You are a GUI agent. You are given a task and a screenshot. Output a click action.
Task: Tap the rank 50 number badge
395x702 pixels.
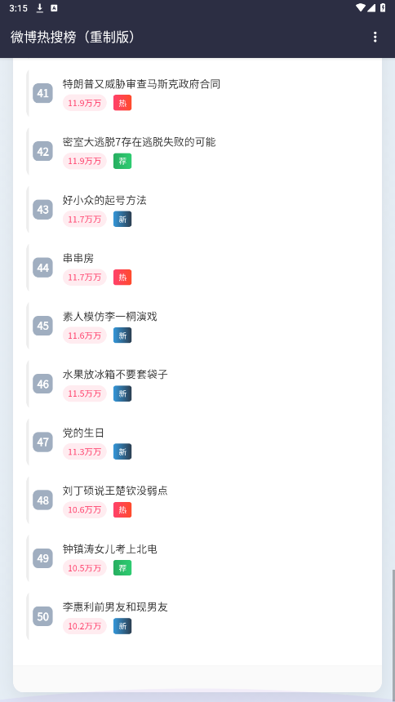43,616
